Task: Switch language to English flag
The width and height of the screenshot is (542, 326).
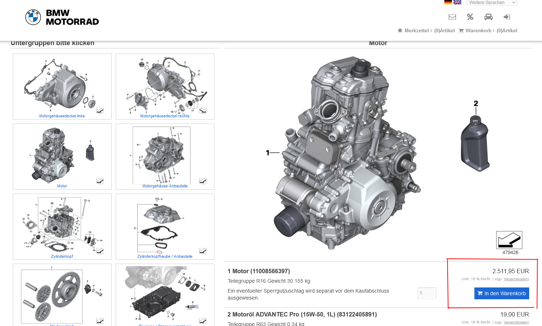Action: tap(457, 2)
